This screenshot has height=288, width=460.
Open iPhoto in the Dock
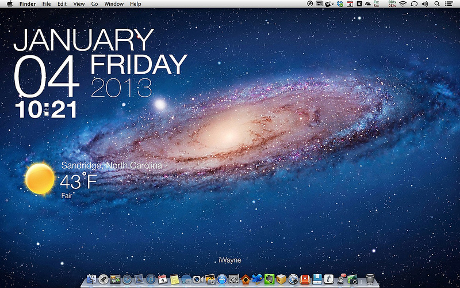[210, 279]
